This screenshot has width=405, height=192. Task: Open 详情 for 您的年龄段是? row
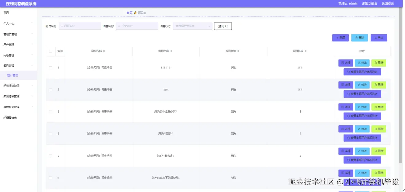[346, 151]
